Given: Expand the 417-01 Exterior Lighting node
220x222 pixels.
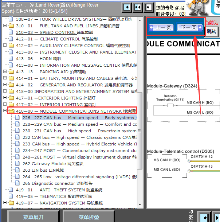Looking at the screenshot, I should [5, 98].
